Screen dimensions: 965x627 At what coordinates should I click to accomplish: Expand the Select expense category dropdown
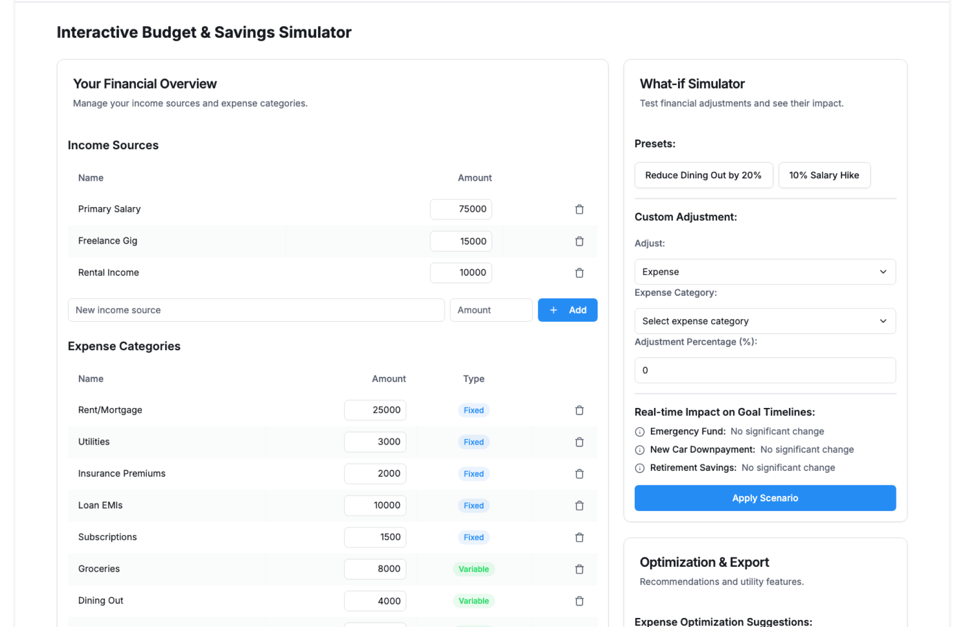[764, 321]
